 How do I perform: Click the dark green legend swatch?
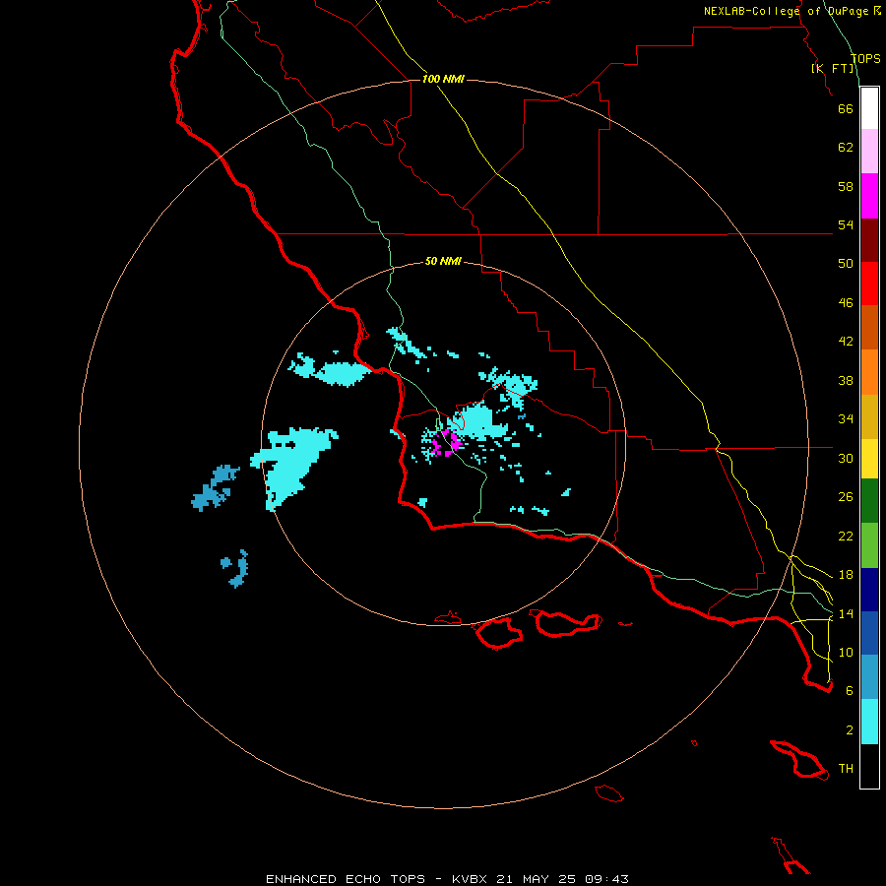click(869, 501)
